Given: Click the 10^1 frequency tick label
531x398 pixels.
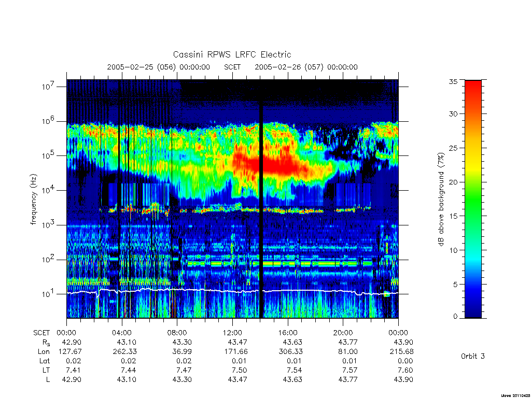Looking at the screenshot, I should [x=49, y=294].
